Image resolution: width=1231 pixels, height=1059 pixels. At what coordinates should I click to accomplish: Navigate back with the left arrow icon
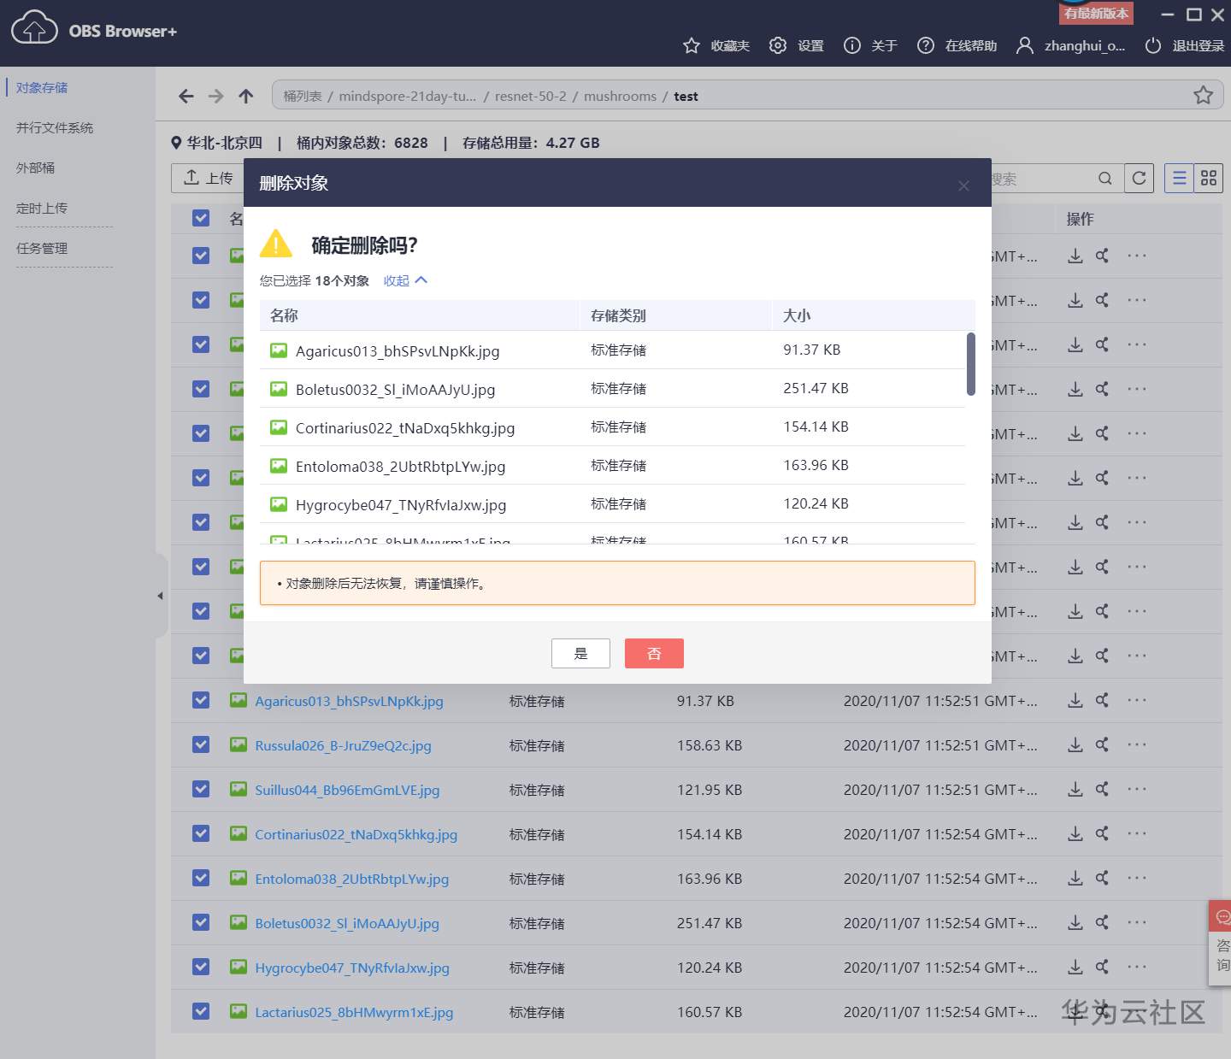click(186, 96)
